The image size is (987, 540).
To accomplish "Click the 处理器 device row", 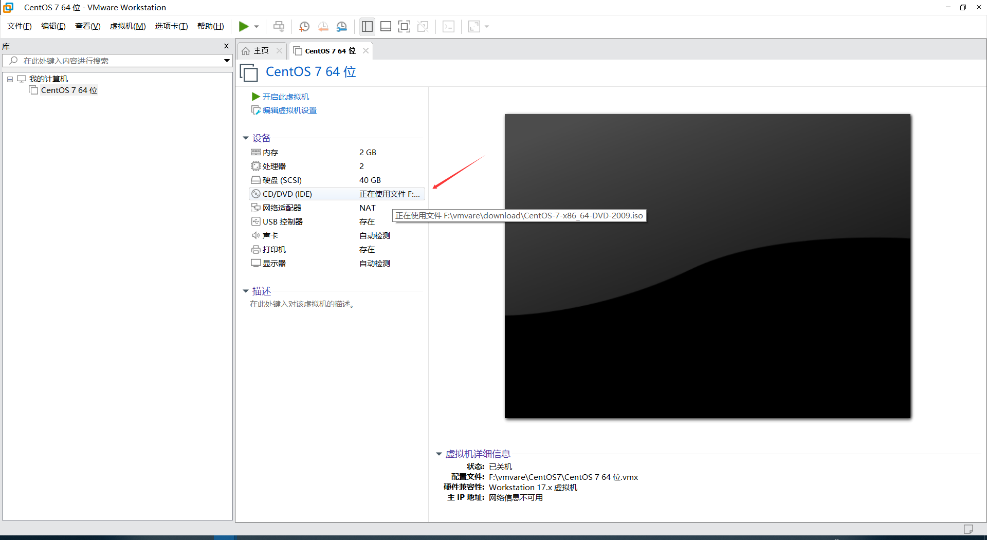I will (337, 166).
